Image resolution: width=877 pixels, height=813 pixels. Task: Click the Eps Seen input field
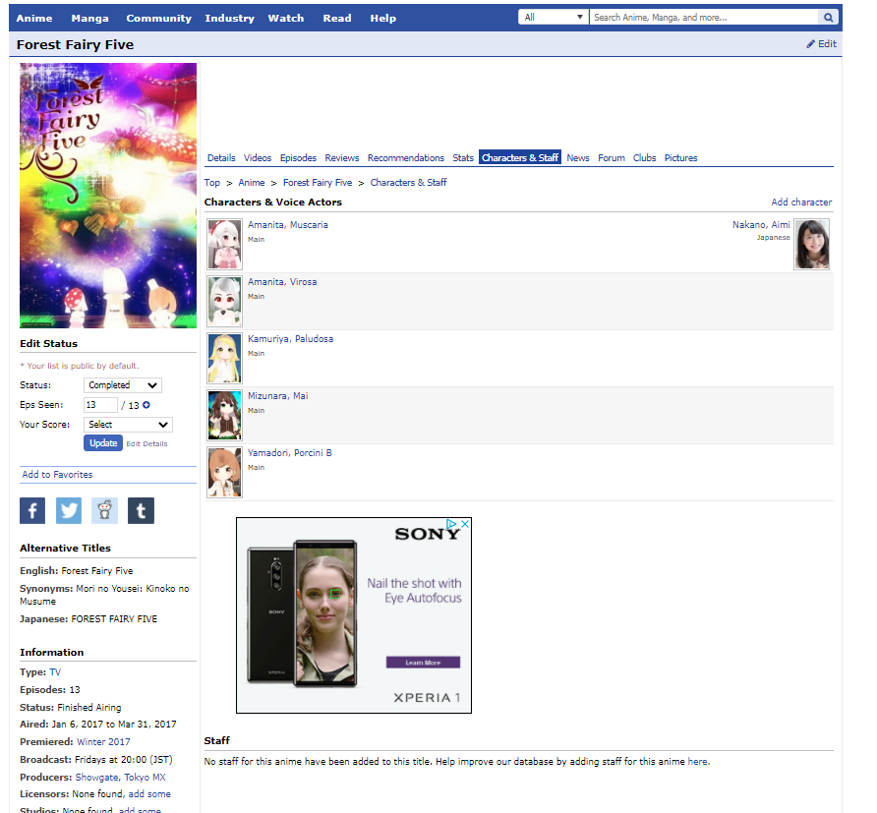pos(100,405)
